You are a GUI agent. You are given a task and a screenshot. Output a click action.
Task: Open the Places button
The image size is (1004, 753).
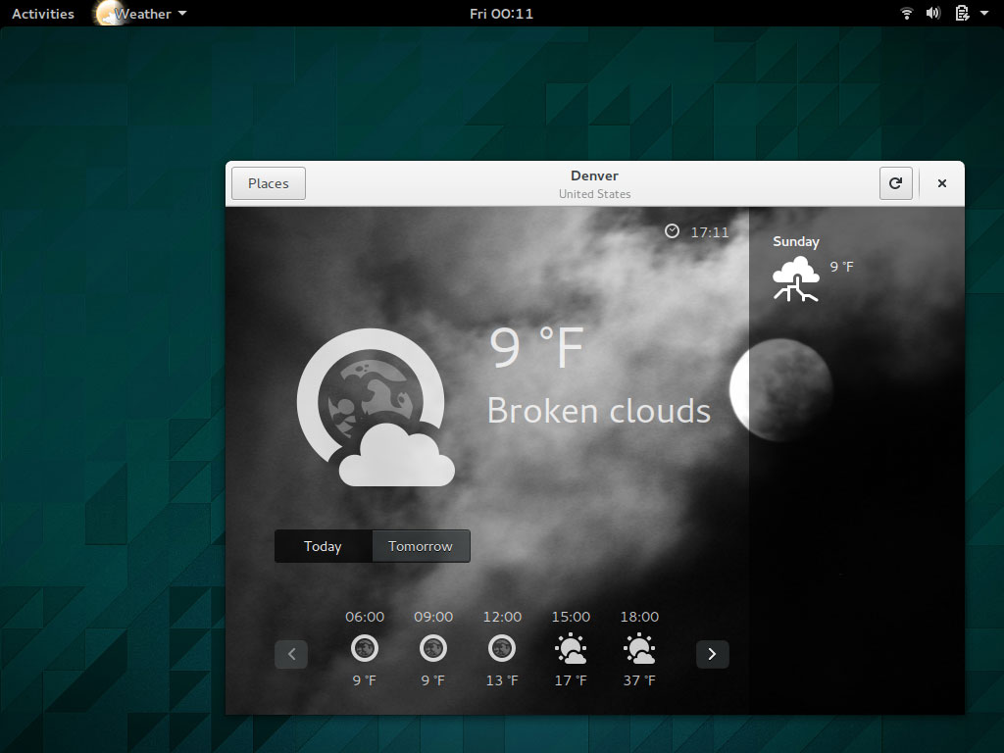point(269,183)
